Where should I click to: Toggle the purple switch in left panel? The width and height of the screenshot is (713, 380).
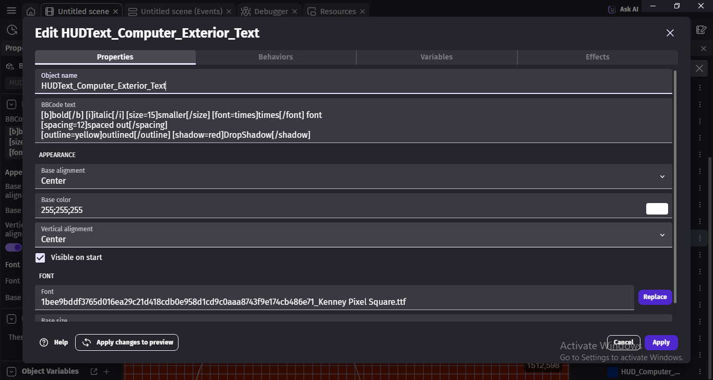coord(14,247)
